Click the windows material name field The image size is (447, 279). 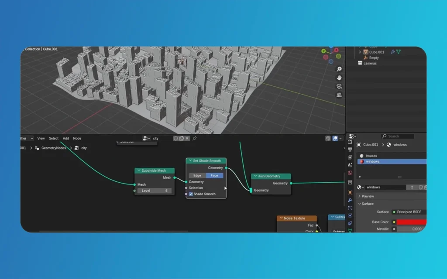click(x=385, y=187)
